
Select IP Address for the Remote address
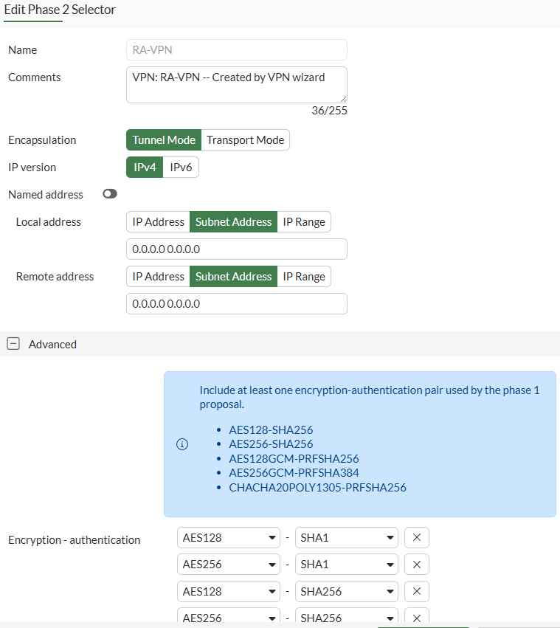click(157, 276)
